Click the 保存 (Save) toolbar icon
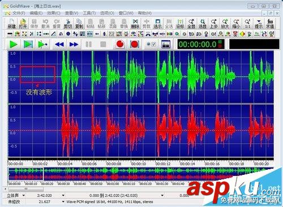 pos(34,24)
